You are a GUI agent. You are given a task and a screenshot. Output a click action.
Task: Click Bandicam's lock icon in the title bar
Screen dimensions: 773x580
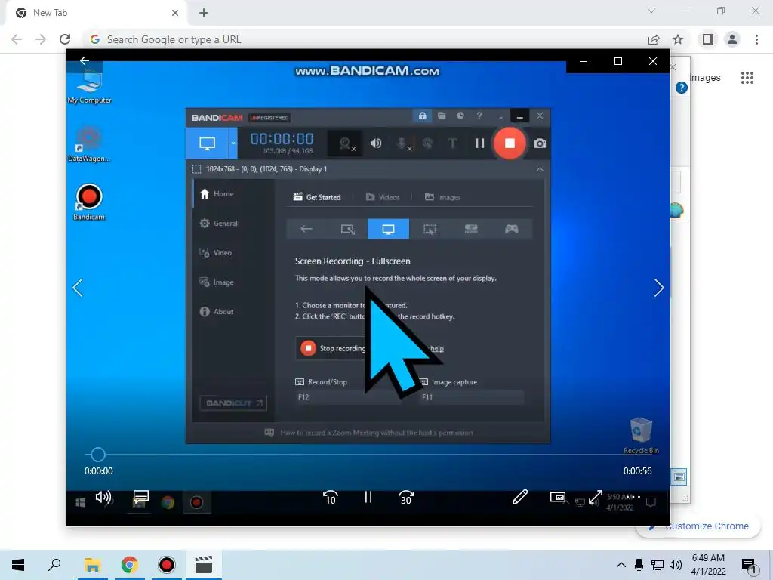coord(422,116)
